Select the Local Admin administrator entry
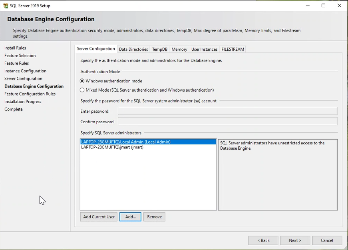This screenshot has width=348, height=250. [148, 142]
